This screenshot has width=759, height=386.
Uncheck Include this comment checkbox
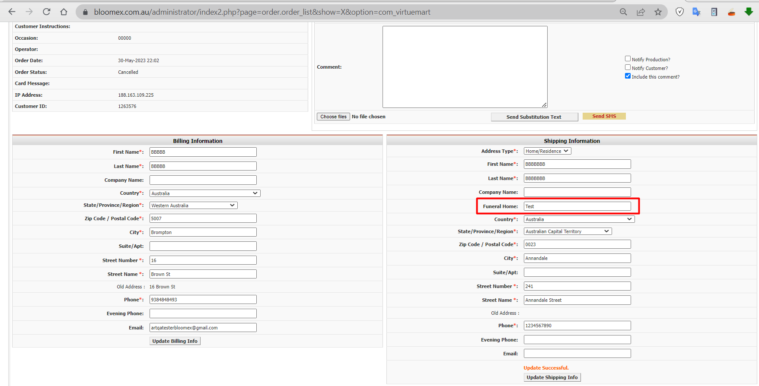click(628, 76)
